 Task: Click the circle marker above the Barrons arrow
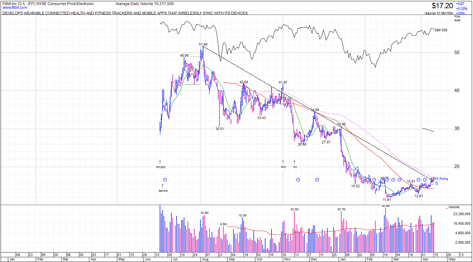(165, 180)
